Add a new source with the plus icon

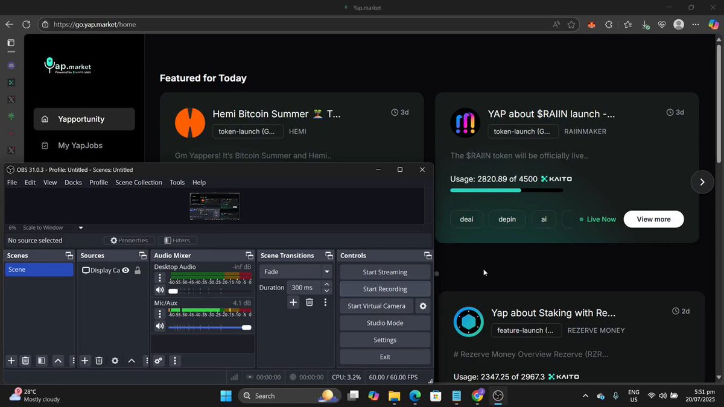[85, 361]
